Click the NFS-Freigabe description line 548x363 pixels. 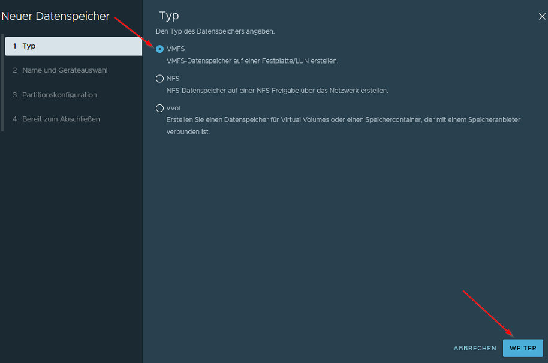[x=277, y=91]
